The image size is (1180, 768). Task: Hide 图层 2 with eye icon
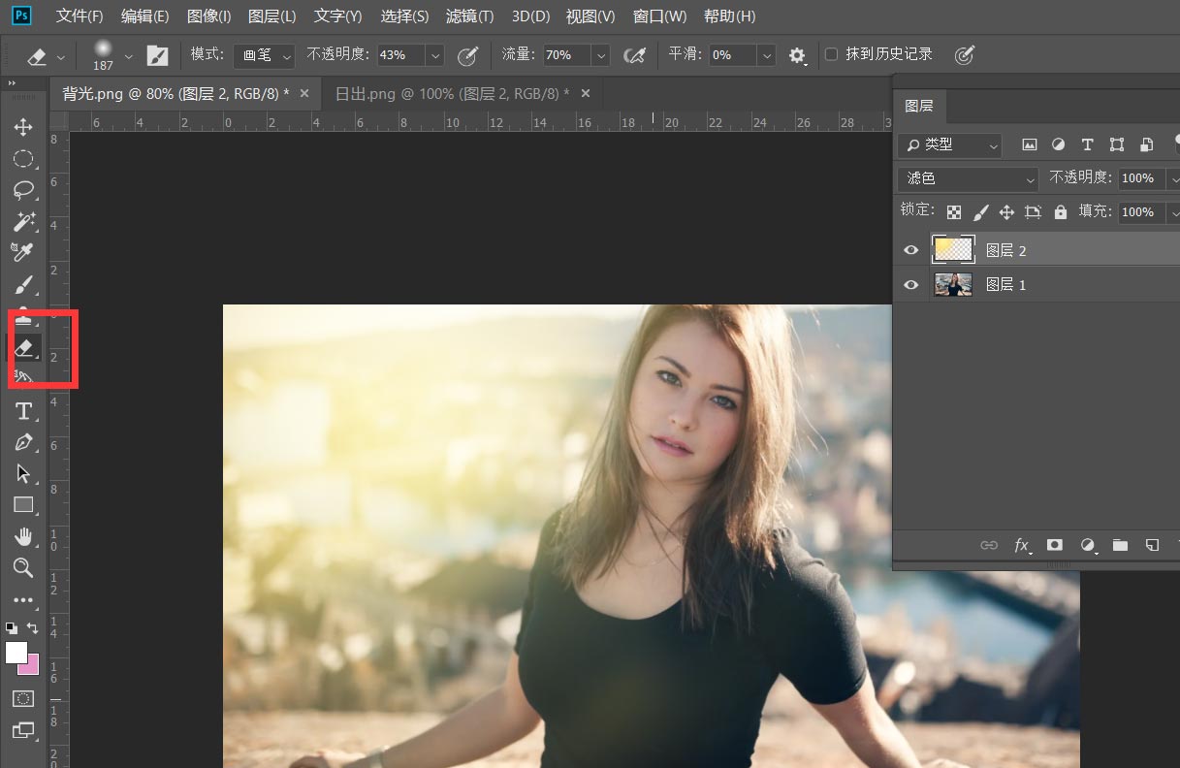click(x=910, y=250)
